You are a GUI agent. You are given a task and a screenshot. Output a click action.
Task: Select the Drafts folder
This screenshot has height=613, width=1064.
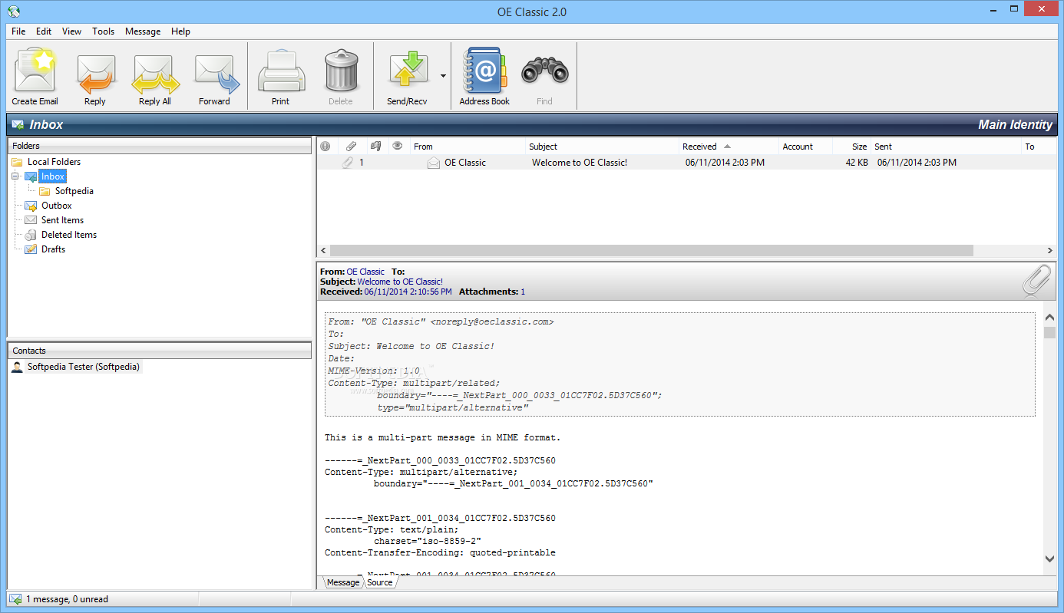pyautogui.click(x=53, y=249)
